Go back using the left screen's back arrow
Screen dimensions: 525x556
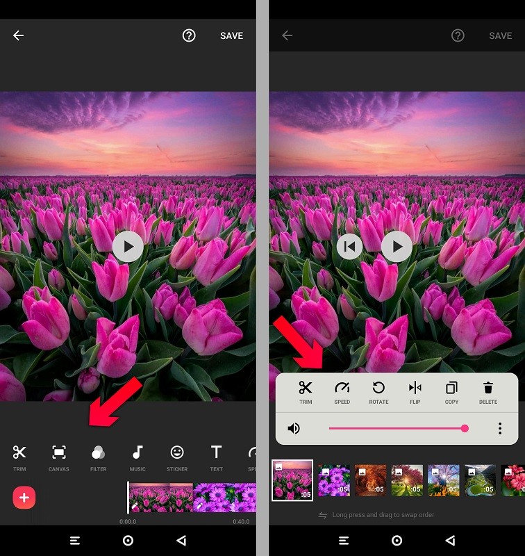(x=19, y=35)
